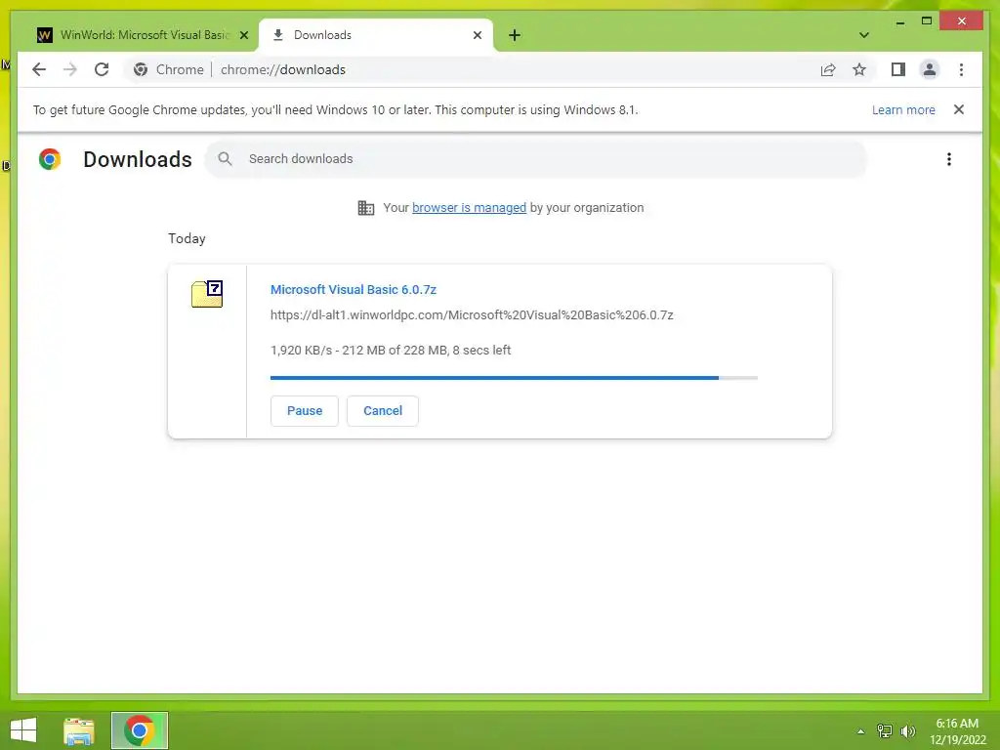Open the Chrome profile avatar
Screen dimensions: 1000x750
930,69
